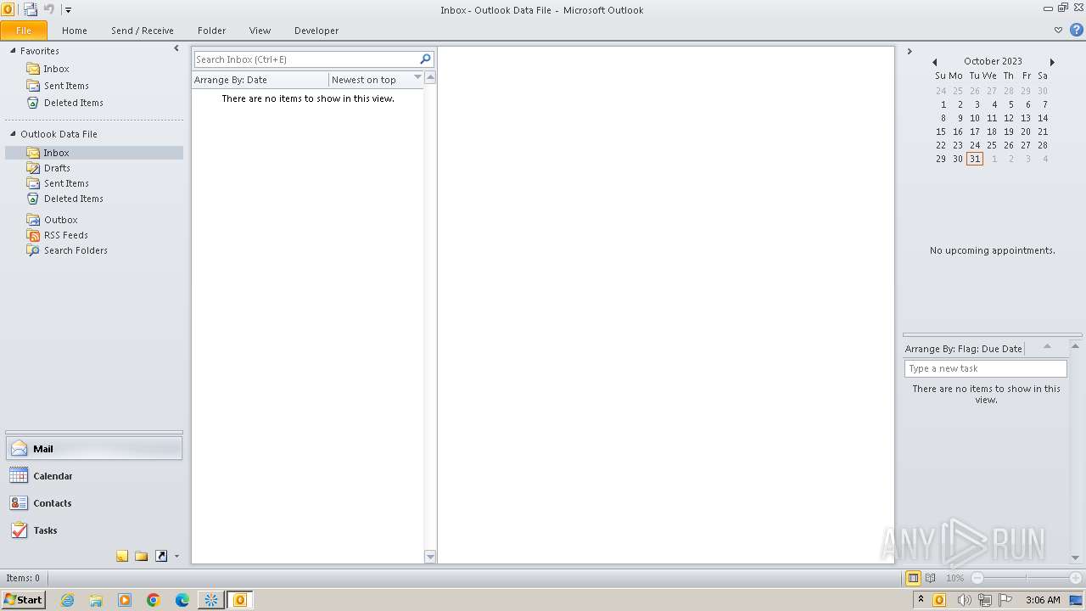Open Google Chrome from the taskbar
Screen dimensions: 1086x611
(x=154, y=600)
